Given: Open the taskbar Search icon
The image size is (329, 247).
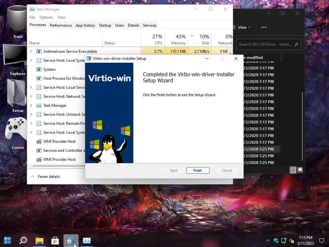Looking at the screenshot, I should coord(23,241).
